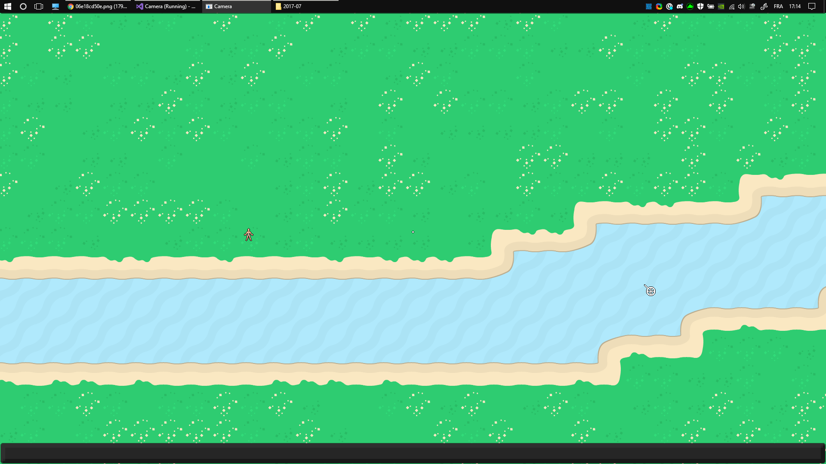
Task: Click the player character on the grass
Action: (249, 235)
